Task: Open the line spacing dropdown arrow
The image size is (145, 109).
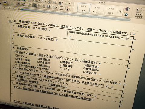Action: pyautogui.click(x=57, y=8)
